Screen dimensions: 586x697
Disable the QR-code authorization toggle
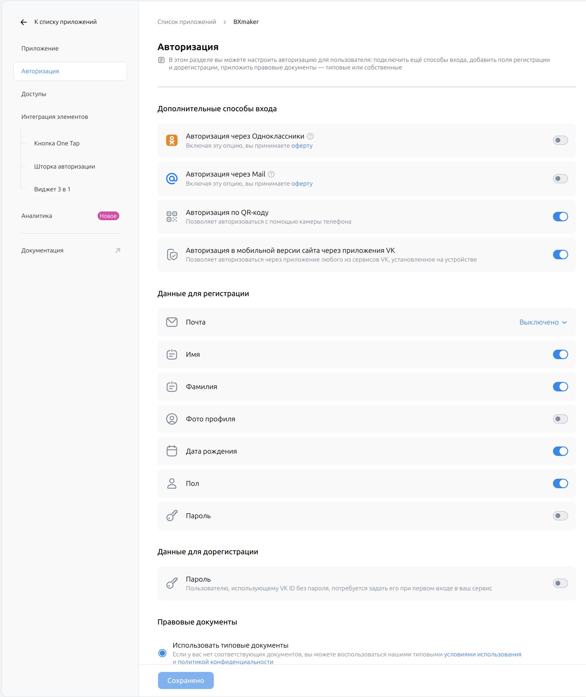click(560, 217)
